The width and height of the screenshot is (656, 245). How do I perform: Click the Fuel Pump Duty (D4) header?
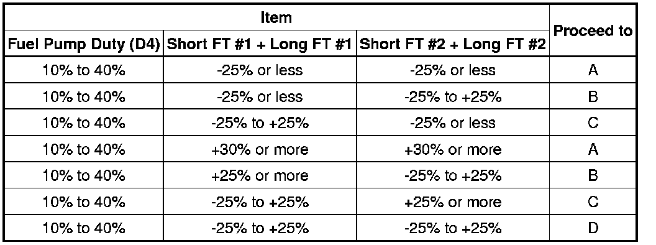(x=84, y=44)
